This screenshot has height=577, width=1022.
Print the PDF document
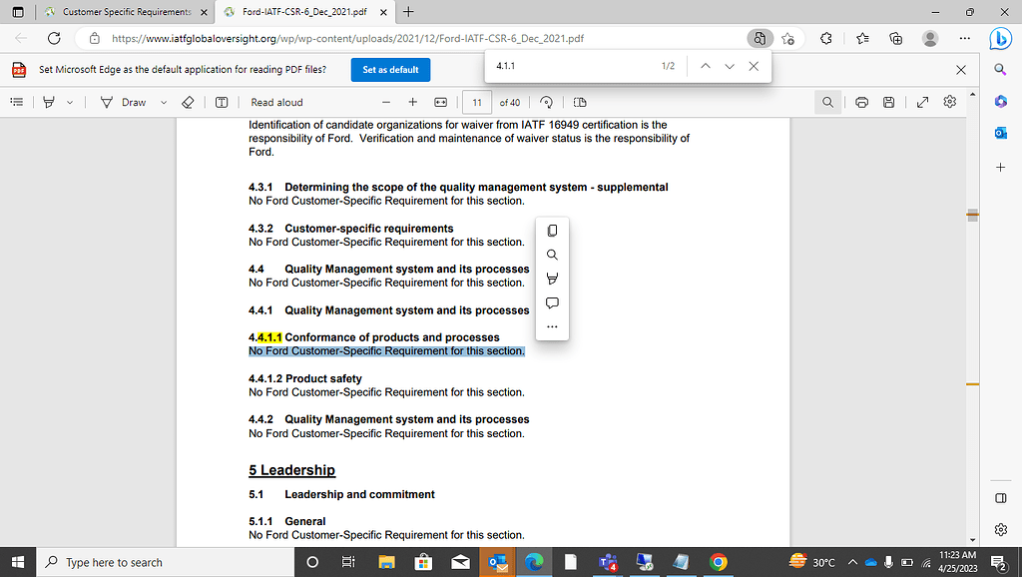click(858, 102)
